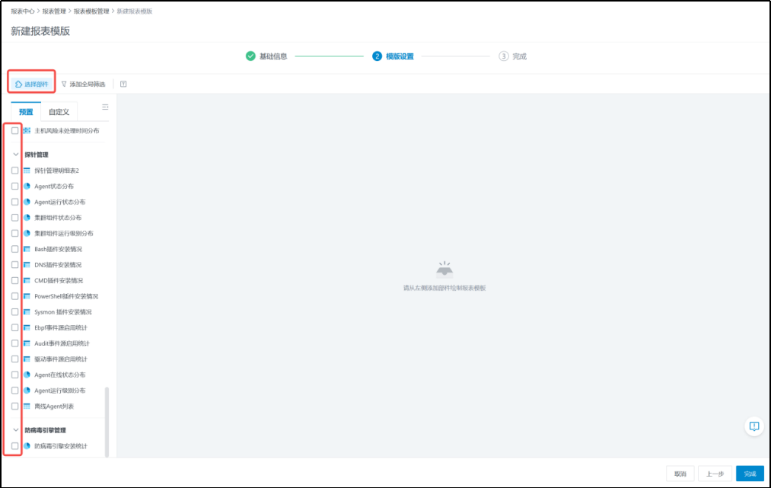Check the 探针管理明细表2 checkbox
The image size is (771, 488).
click(14, 171)
